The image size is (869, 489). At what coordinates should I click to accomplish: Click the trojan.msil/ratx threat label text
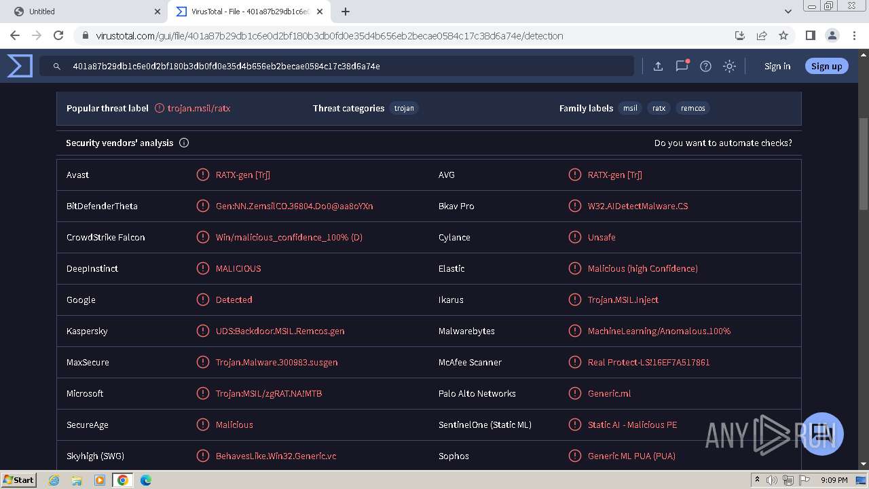[x=199, y=108]
